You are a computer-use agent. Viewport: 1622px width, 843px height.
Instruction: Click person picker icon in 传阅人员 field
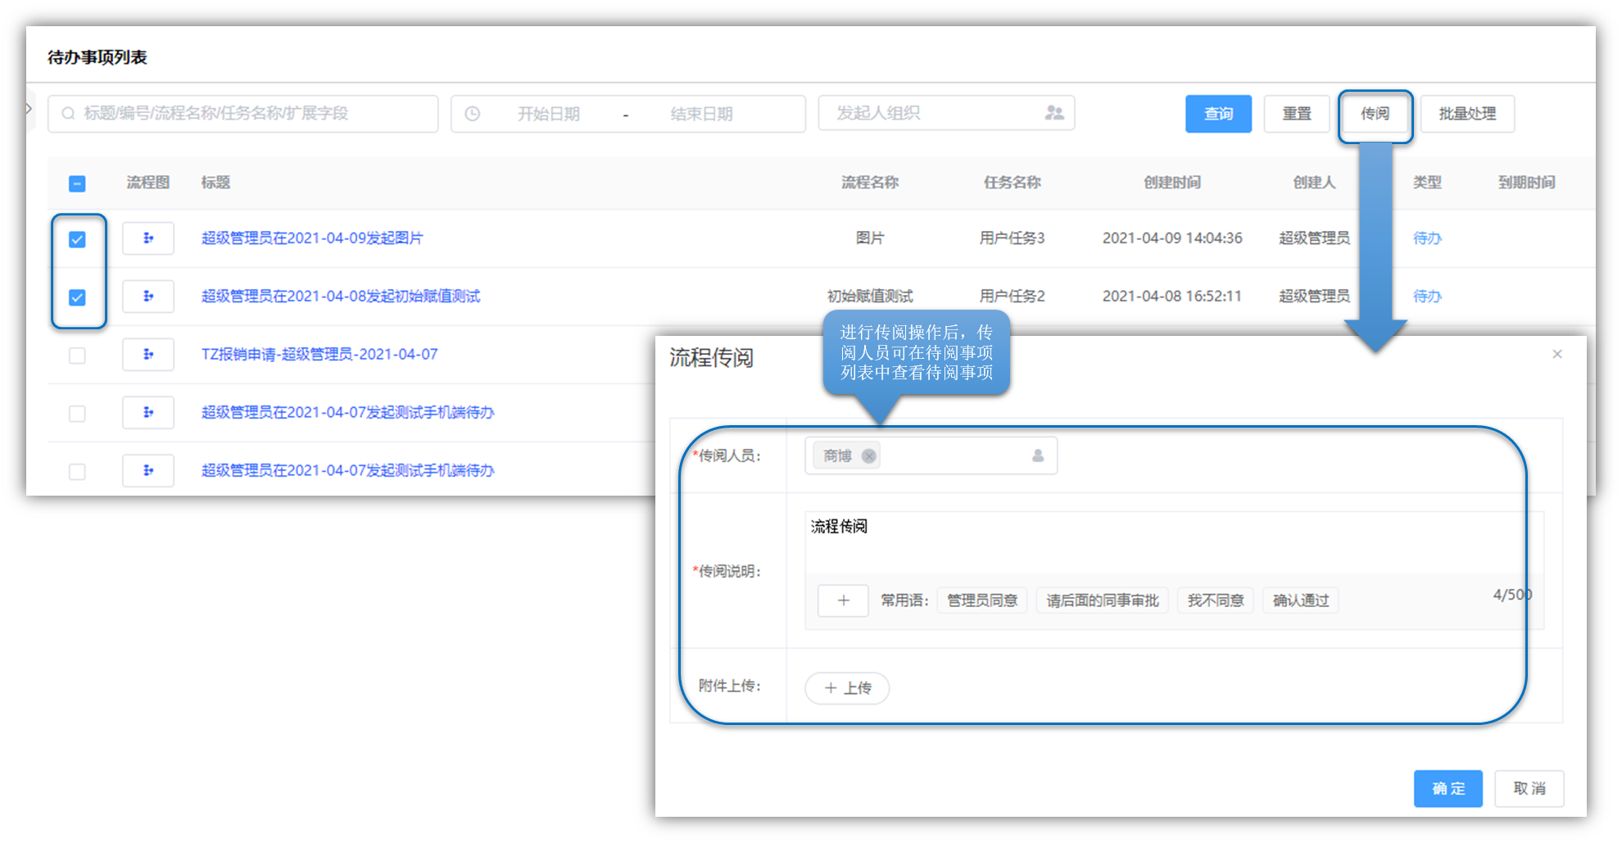[x=1038, y=455]
